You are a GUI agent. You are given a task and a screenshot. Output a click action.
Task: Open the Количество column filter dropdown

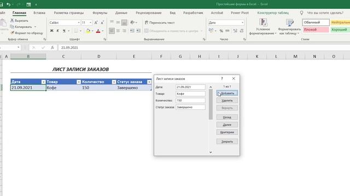point(114,82)
